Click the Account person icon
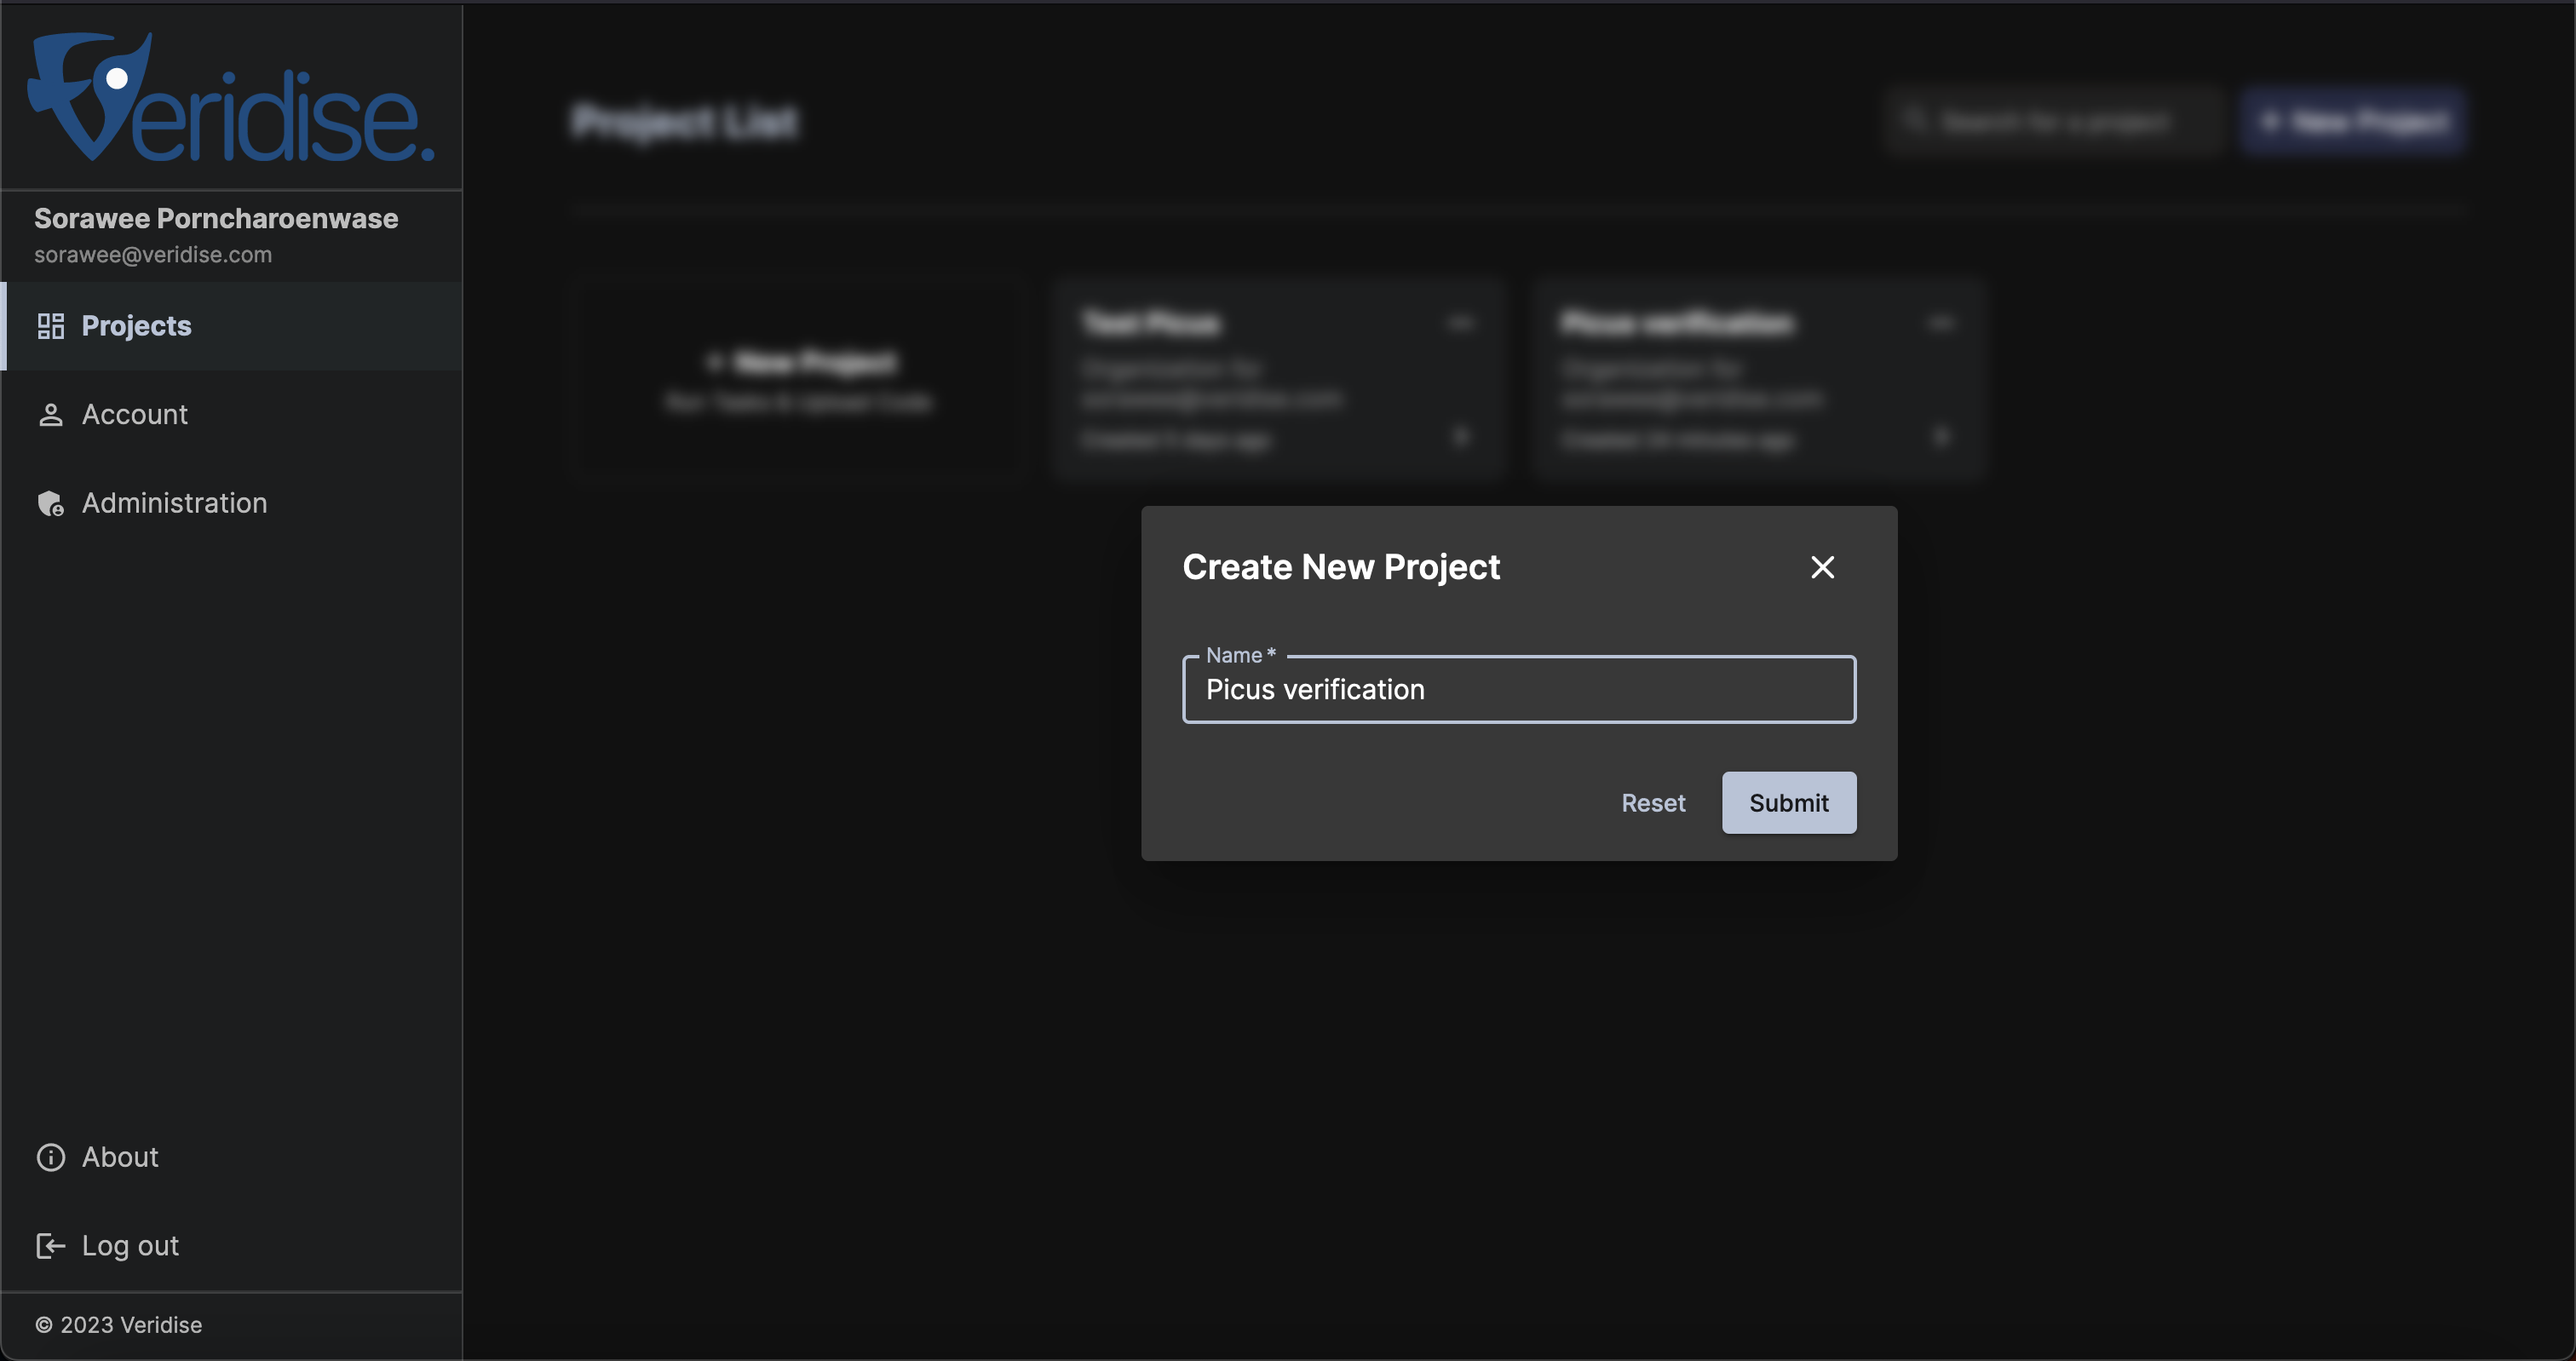 click(50, 415)
